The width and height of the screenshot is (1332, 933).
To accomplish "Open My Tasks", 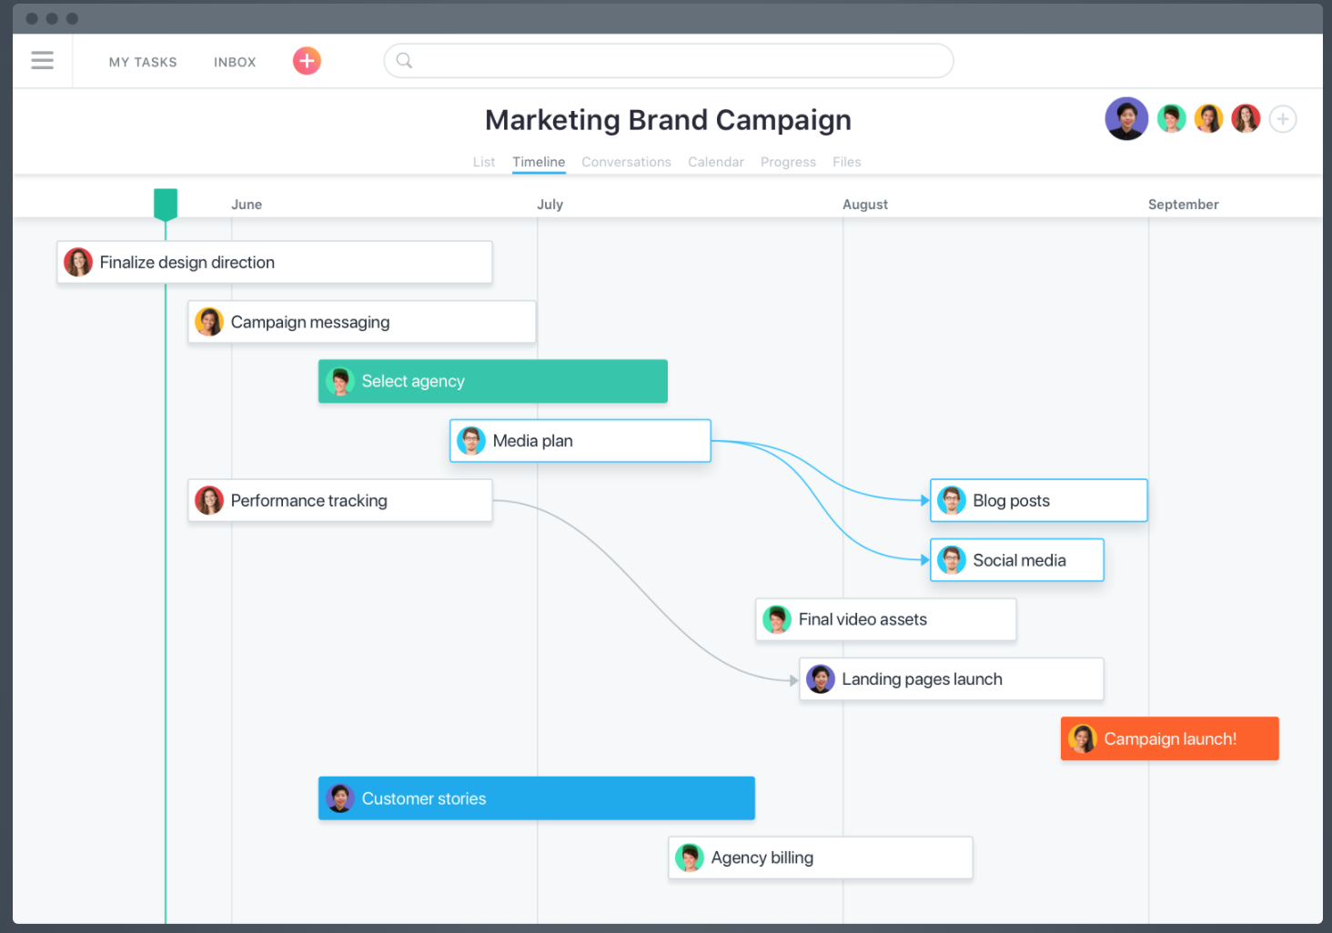I will (143, 62).
